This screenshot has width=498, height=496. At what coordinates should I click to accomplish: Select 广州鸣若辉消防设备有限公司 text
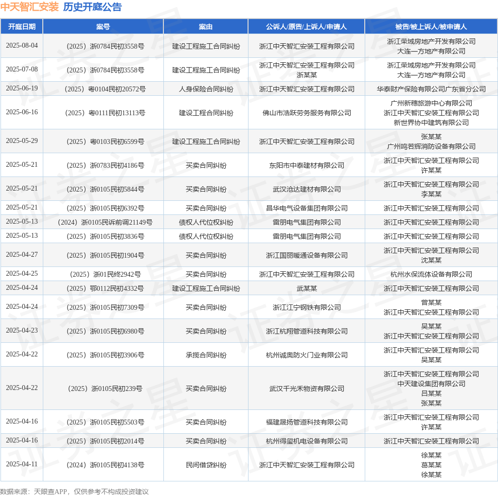[x=431, y=146]
